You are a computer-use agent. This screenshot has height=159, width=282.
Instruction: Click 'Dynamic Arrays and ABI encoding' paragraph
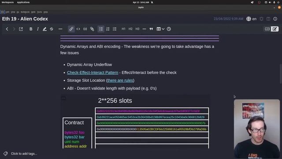[x=137, y=50]
